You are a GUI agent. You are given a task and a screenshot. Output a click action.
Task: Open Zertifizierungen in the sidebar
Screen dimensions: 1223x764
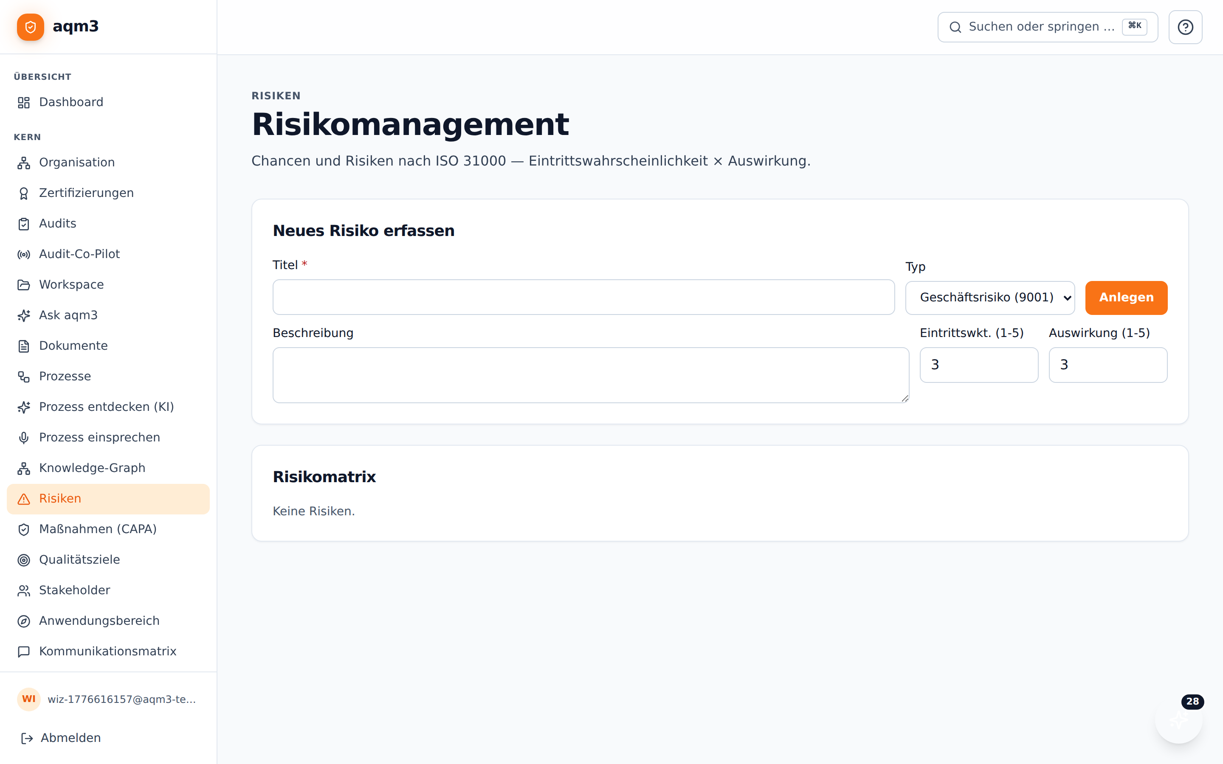[108, 193]
